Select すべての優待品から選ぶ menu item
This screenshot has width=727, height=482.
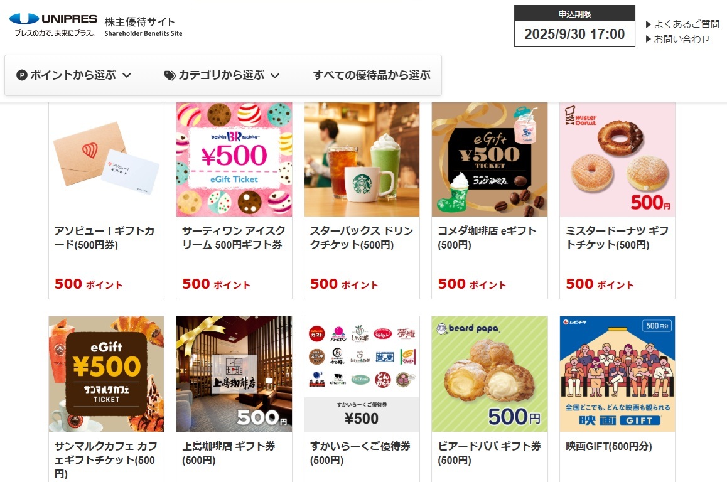(x=372, y=75)
